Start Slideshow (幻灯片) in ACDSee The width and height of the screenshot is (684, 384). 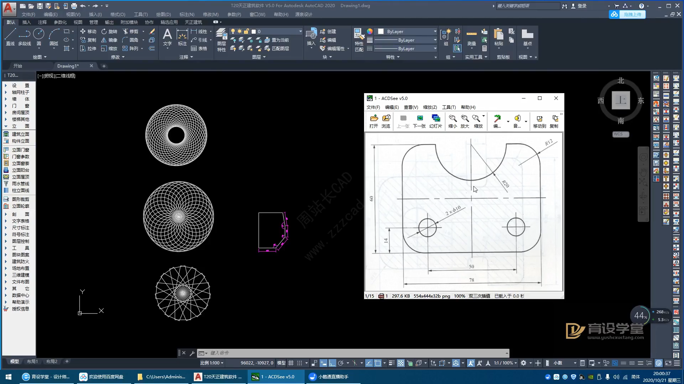click(x=435, y=121)
